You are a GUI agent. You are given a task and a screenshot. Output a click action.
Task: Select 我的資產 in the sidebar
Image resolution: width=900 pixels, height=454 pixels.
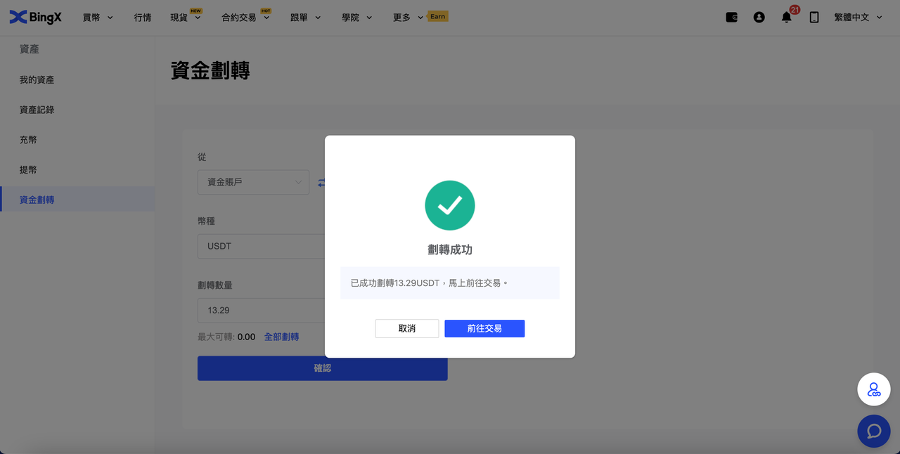click(37, 80)
